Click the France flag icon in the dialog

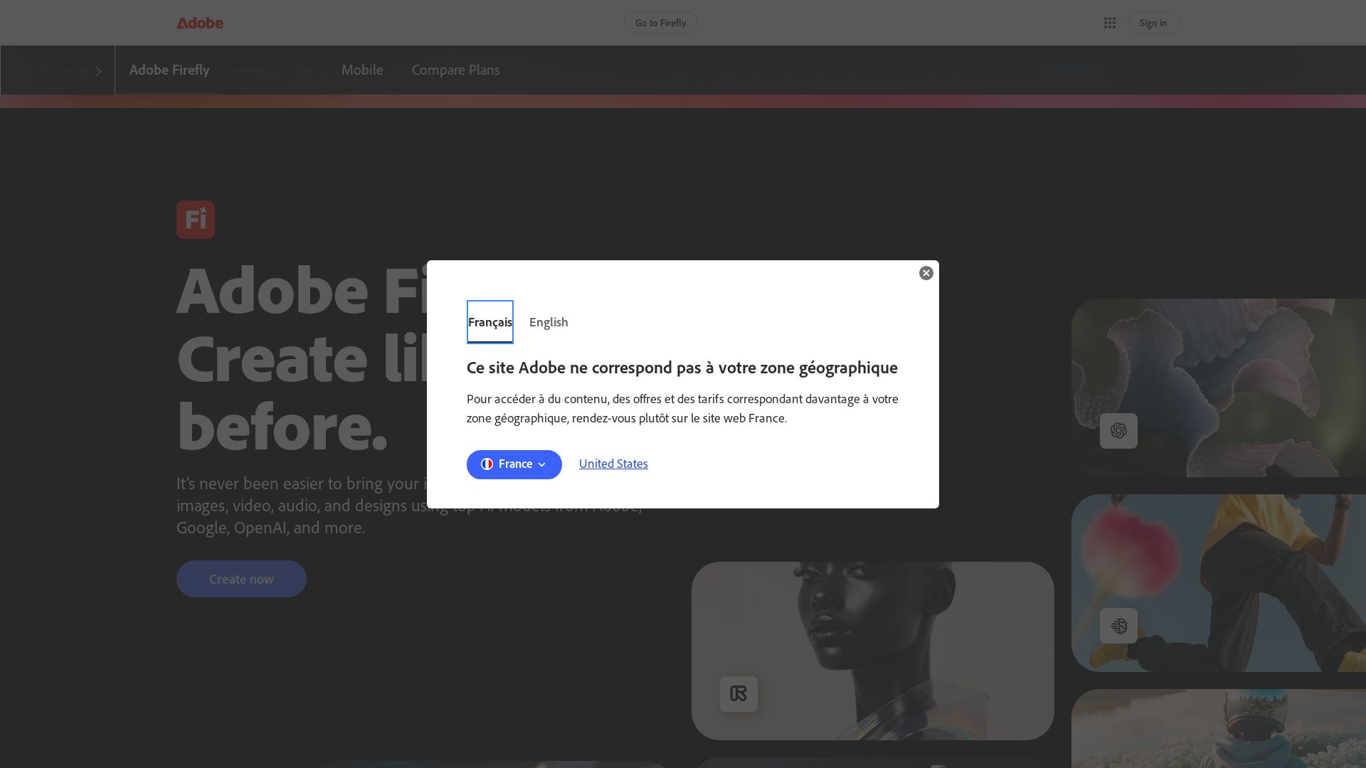487,464
